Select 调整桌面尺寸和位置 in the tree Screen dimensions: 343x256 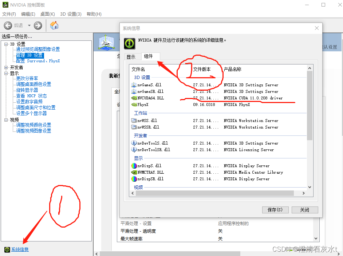tap(36, 107)
